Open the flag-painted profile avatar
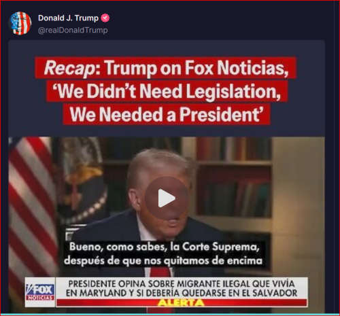Viewport: 340px width, 316px height. [x=20, y=23]
